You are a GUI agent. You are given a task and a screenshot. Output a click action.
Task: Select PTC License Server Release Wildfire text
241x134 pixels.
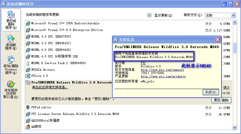pos(75,114)
